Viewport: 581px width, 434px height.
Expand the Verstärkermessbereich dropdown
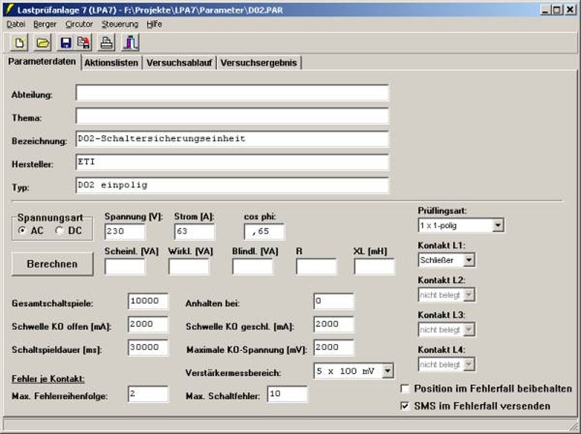388,371
